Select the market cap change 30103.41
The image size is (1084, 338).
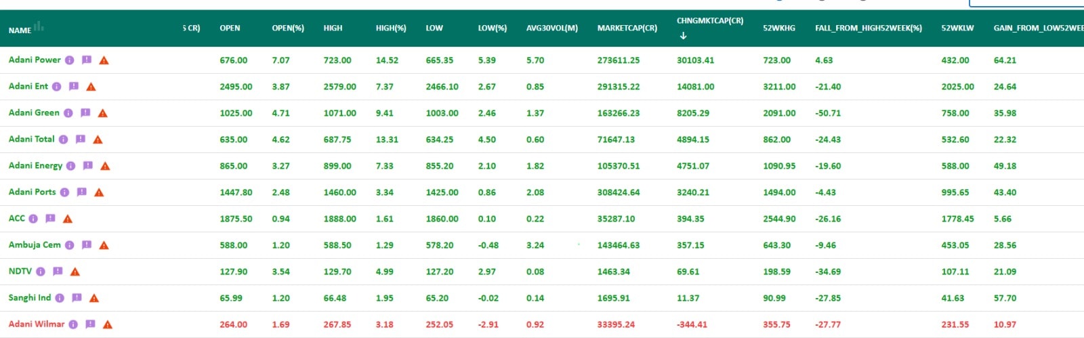[x=696, y=60]
